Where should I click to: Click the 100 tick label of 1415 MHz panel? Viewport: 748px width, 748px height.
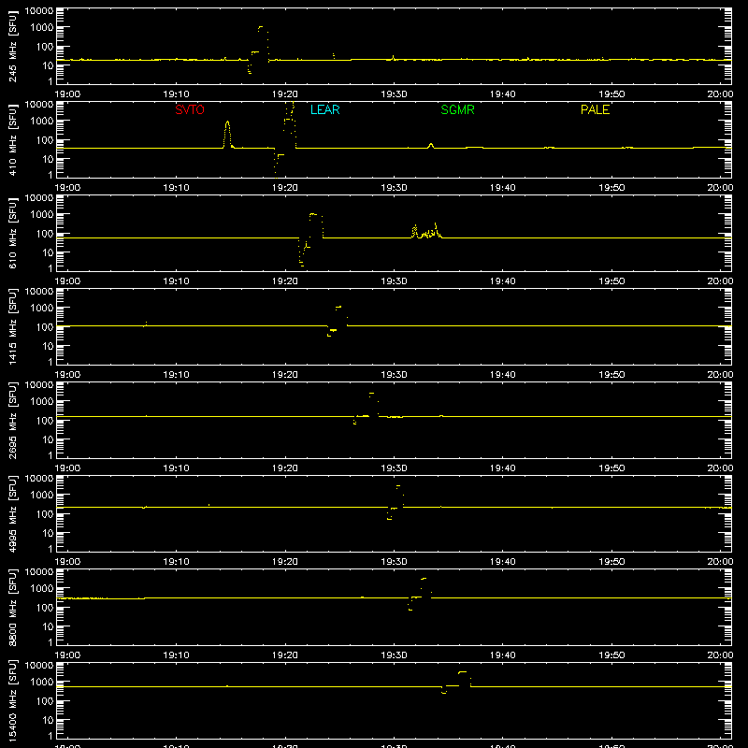45,327
